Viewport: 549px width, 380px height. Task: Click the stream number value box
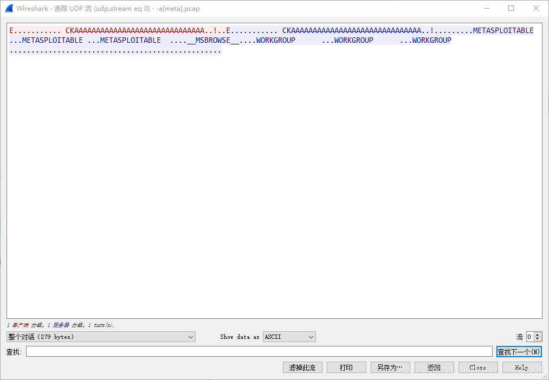528,337
